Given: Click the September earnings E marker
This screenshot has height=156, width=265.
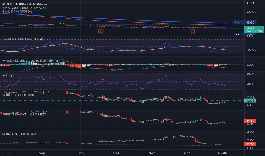Looking at the screenshot, I should [x=101, y=32].
